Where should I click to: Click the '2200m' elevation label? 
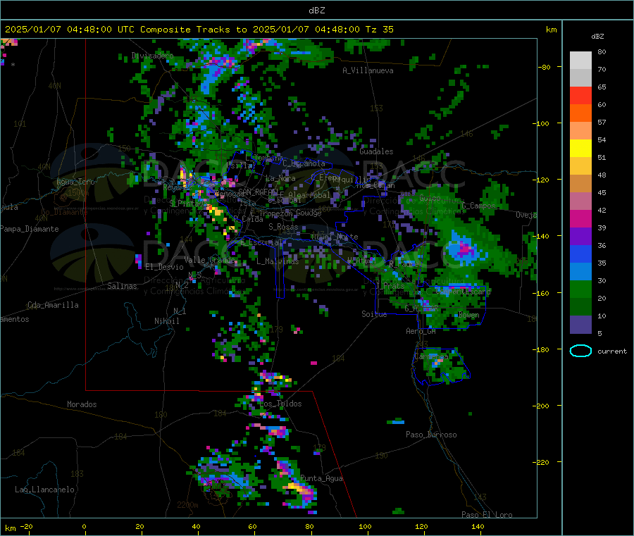click(x=187, y=505)
